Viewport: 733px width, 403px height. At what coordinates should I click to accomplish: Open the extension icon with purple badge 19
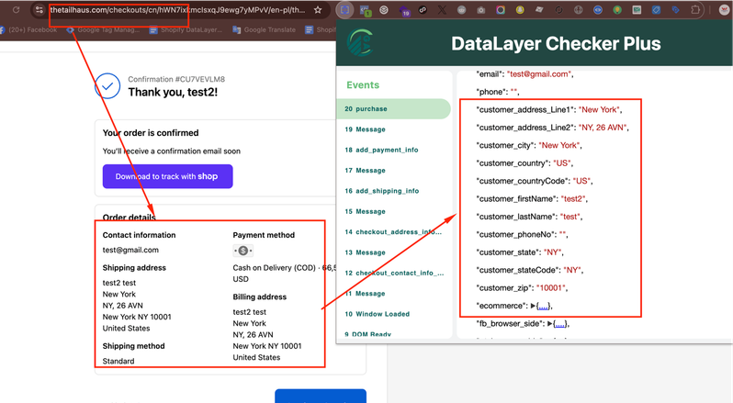403,10
